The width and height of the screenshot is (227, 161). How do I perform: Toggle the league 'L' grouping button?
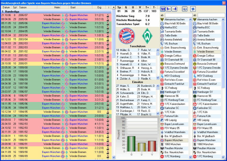coord(184,9)
